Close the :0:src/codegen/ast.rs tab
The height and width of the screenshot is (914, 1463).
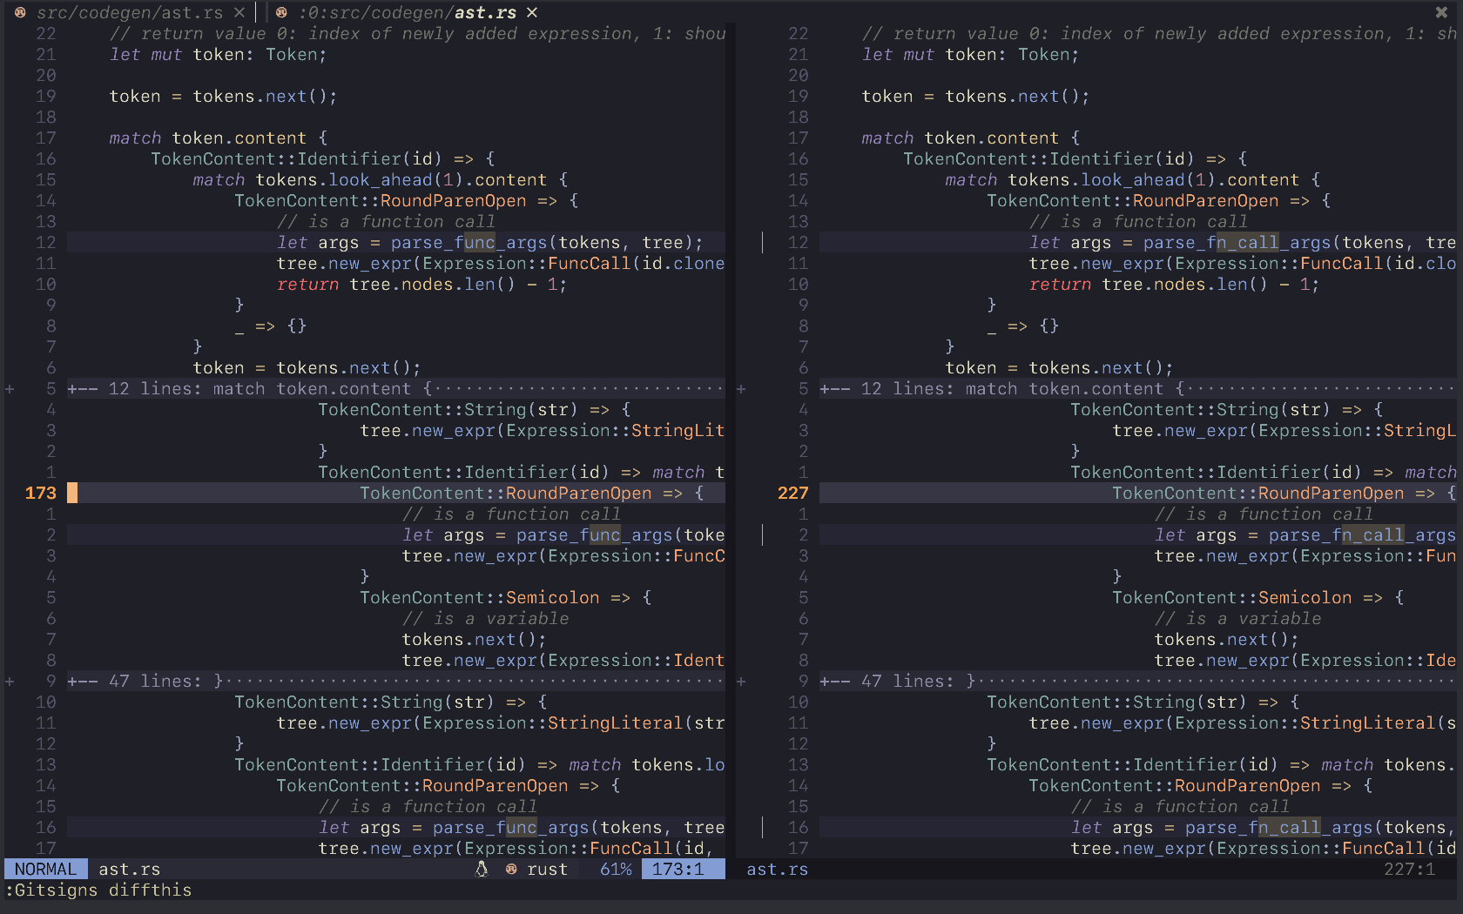532,12
